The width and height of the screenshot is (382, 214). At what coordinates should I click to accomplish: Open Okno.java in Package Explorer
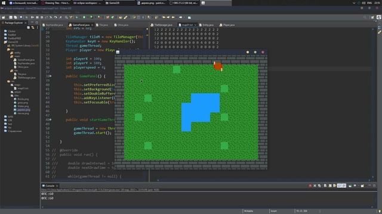click(21, 67)
